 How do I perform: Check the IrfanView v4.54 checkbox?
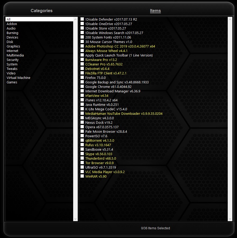coord(82,95)
